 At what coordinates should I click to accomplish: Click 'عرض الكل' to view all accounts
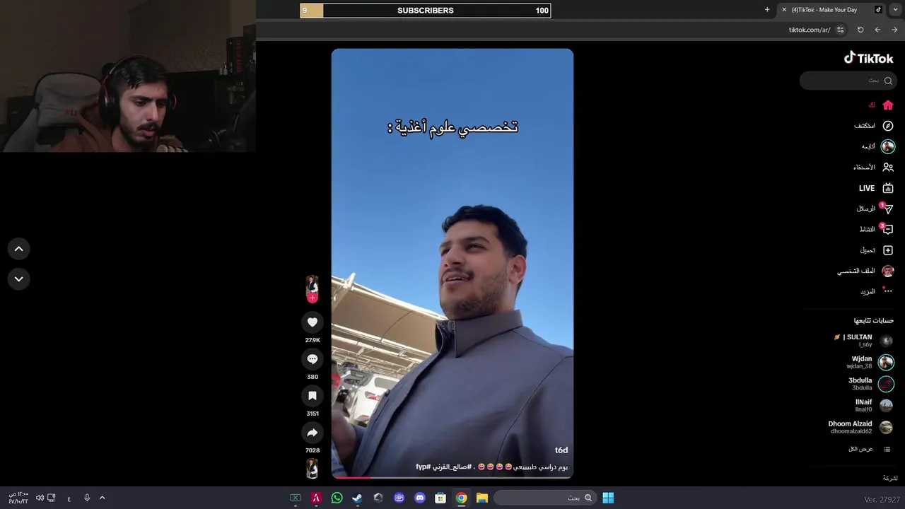pyautogui.click(x=860, y=449)
